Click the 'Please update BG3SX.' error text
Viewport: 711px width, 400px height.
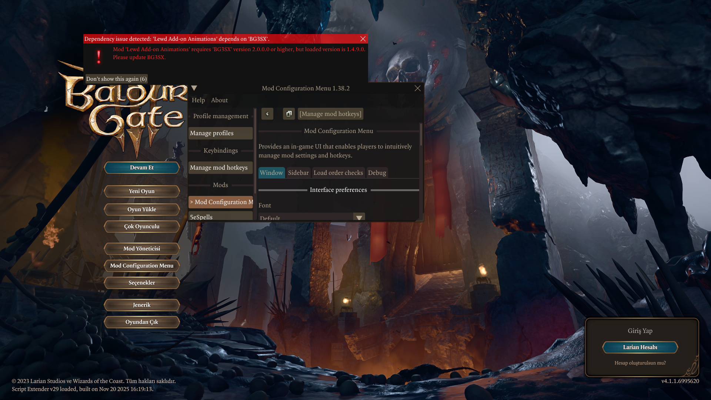point(139,57)
